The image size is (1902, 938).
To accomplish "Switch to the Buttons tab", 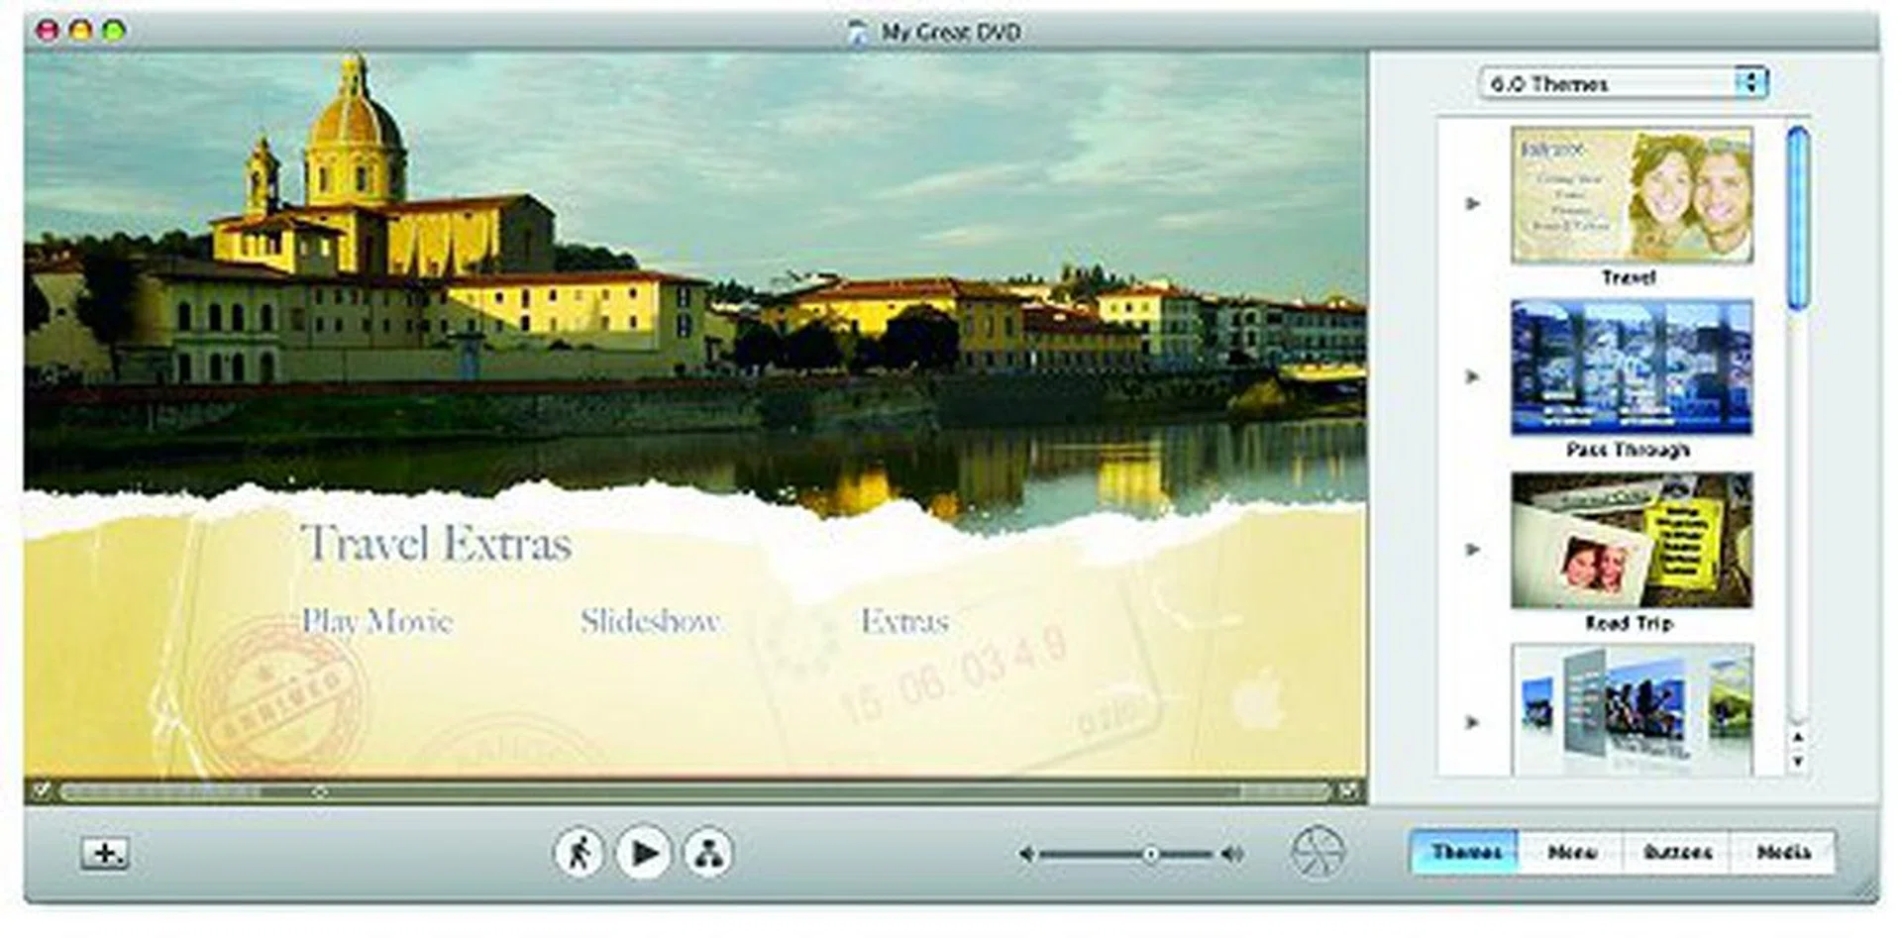I will tap(1677, 852).
